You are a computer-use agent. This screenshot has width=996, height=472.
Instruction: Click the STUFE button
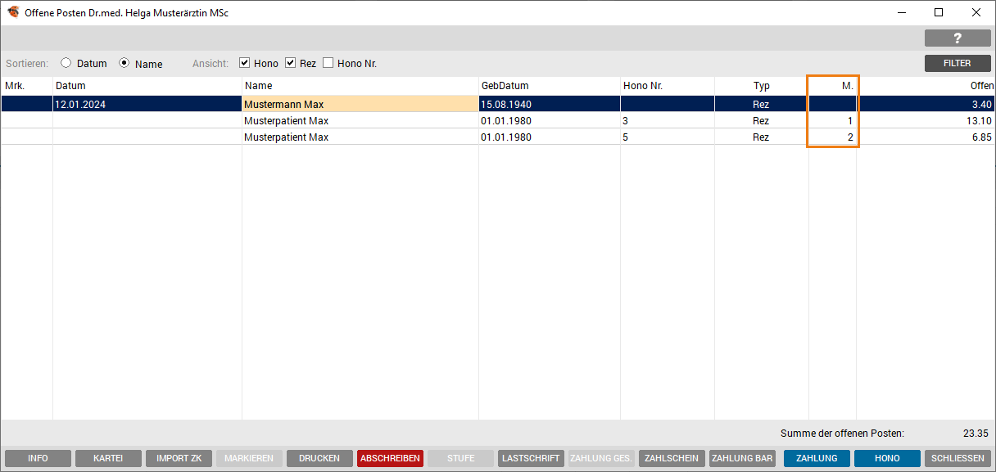pos(460,459)
